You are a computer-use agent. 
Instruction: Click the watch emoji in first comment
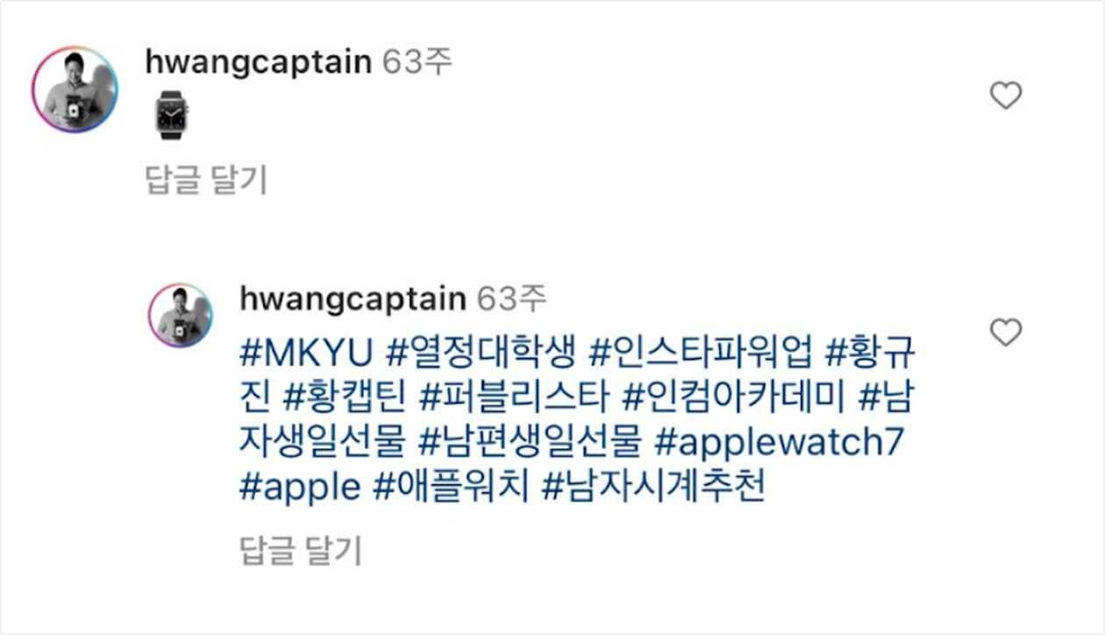tap(173, 115)
